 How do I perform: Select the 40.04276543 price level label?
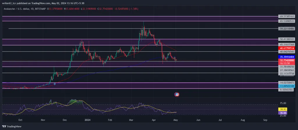click(x=286, y=51)
